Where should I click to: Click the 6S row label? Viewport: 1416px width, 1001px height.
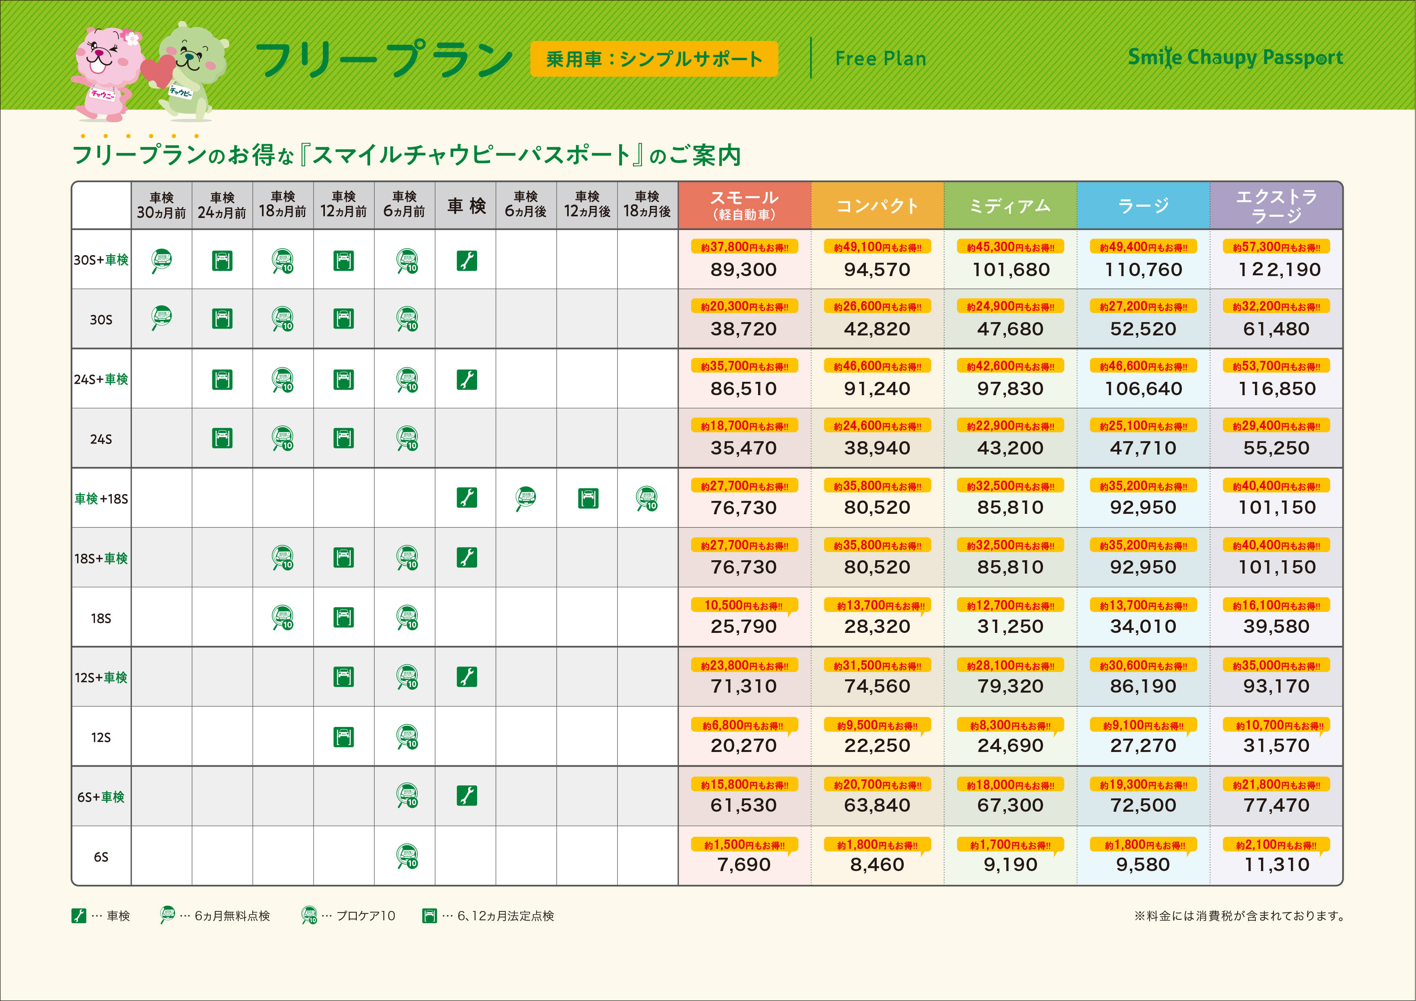tap(101, 857)
